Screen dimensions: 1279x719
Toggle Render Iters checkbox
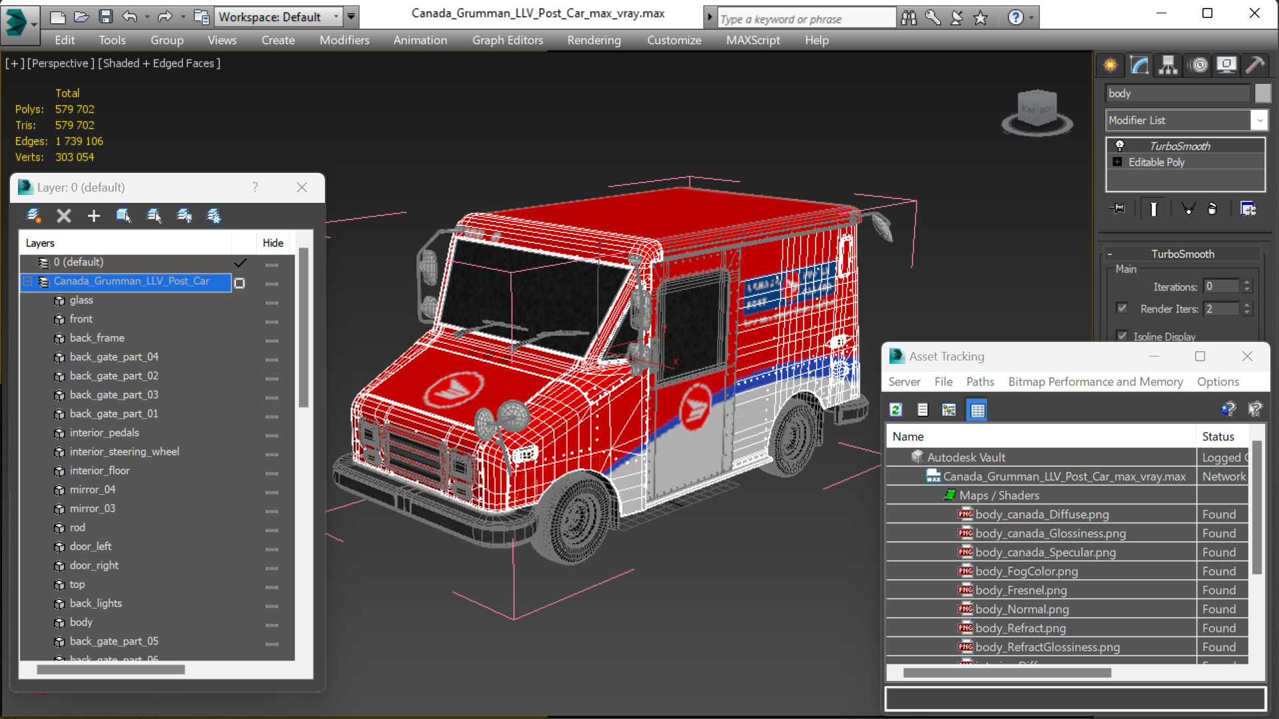[x=1123, y=308]
